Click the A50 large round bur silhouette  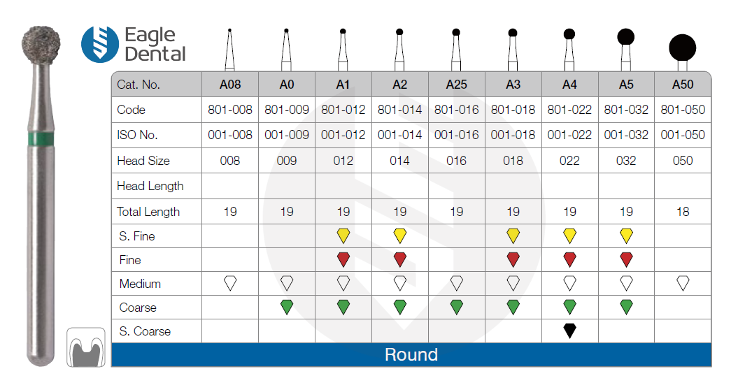(x=682, y=49)
